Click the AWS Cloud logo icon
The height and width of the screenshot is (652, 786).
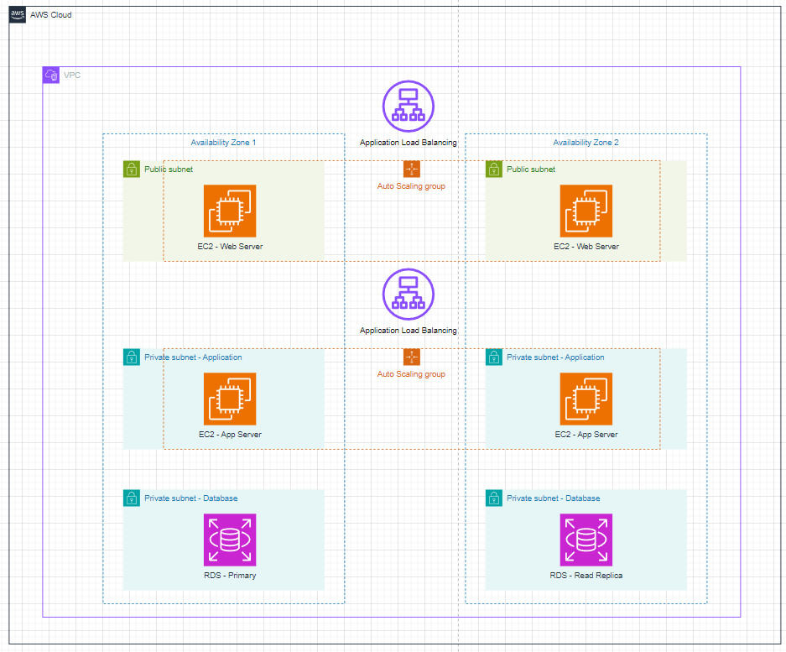tap(17, 14)
